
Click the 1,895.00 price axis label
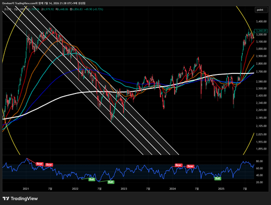[x=261, y=149]
